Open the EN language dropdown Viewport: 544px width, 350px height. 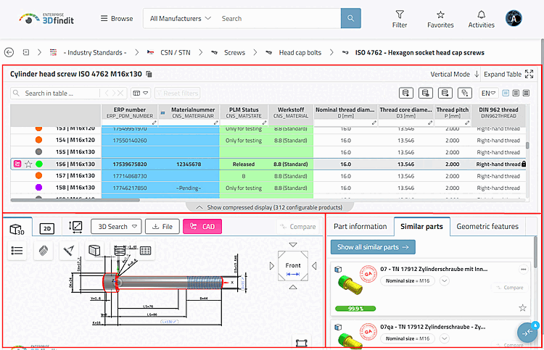[x=488, y=93]
